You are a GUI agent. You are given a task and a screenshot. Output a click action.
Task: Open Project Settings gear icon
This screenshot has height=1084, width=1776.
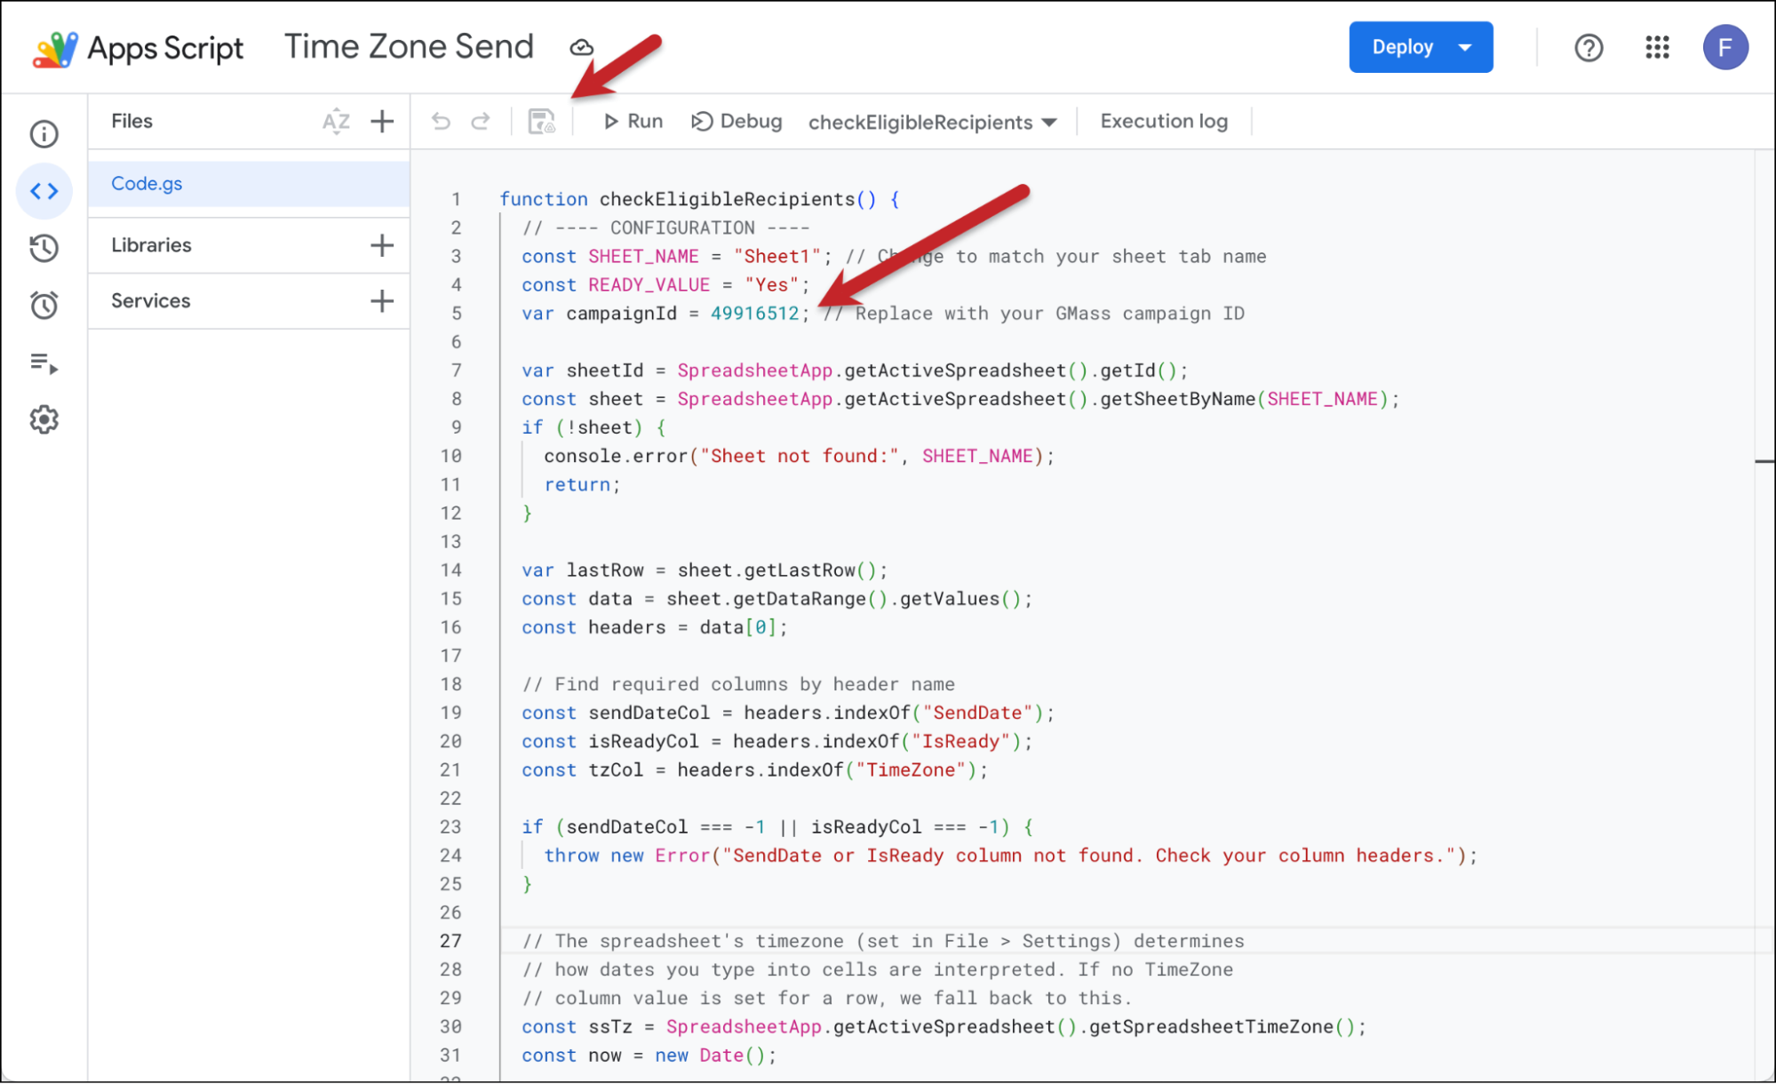(x=44, y=419)
